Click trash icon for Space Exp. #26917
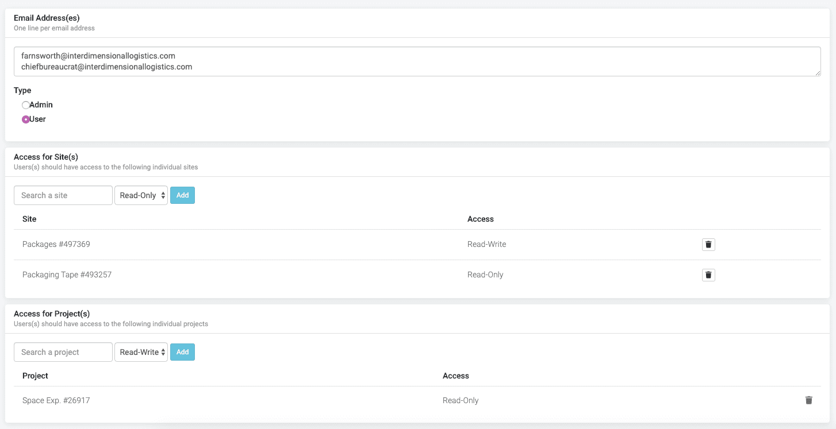Screen dimensions: 836x429 click(x=808, y=400)
